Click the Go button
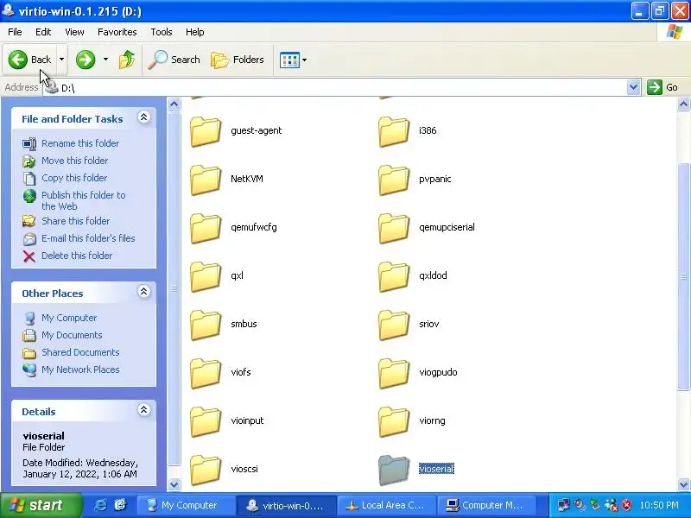 tap(662, 87)
